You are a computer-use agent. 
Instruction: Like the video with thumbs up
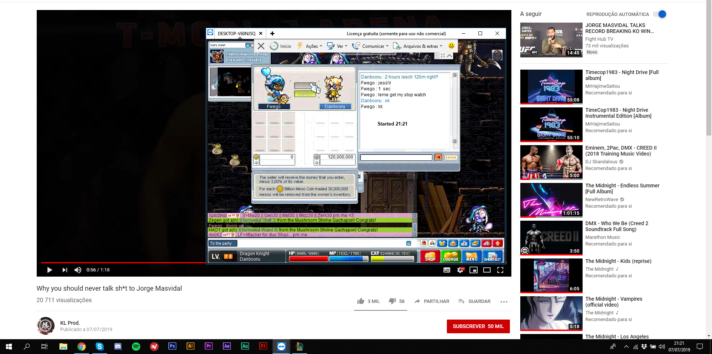[361, 301]
